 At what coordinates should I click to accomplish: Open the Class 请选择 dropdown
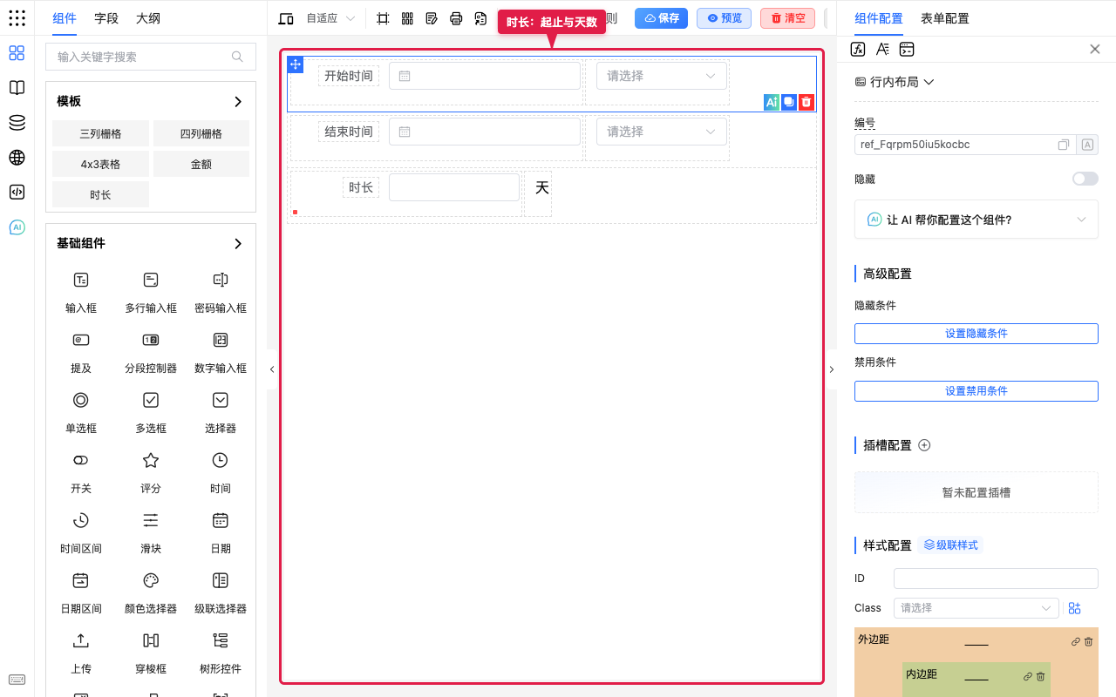[976, 608]
